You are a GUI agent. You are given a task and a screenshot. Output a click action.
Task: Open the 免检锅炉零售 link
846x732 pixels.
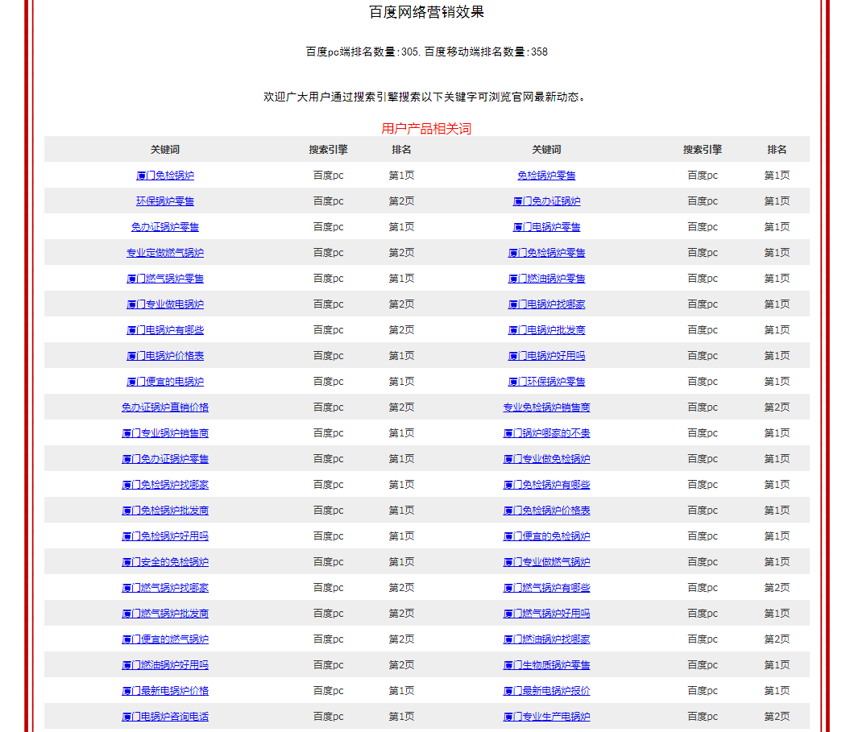[546, 176]
